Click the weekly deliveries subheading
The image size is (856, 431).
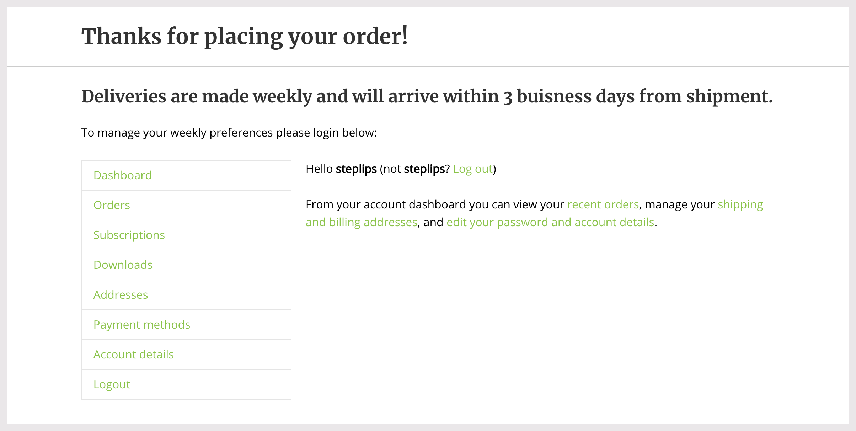(x=427, y=96)
